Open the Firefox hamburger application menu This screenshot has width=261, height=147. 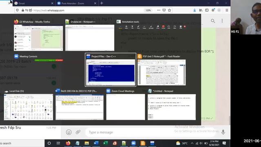(x=227, y=10)
